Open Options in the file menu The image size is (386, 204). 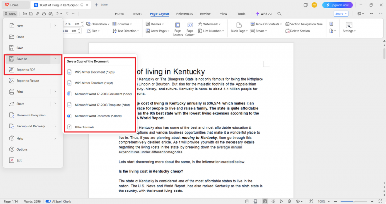(x=32, y=149)
